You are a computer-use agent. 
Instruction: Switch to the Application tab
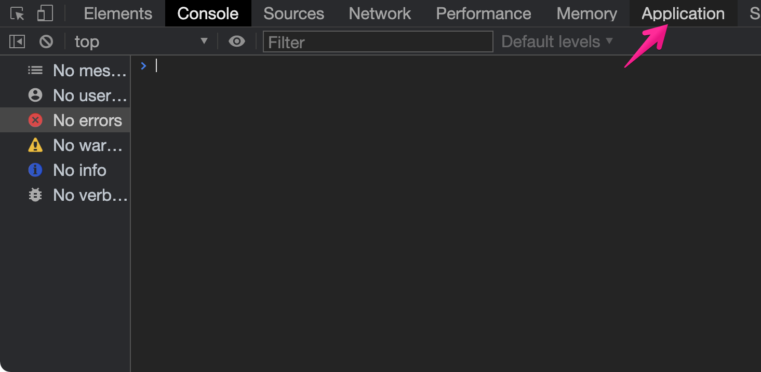pos(683,13)
